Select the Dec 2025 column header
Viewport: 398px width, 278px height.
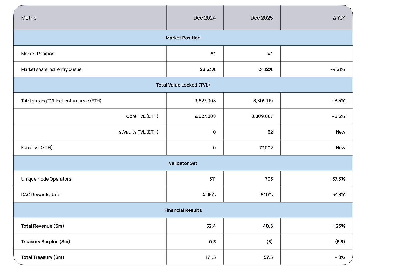pyautogui.click(x=262, y=18)
